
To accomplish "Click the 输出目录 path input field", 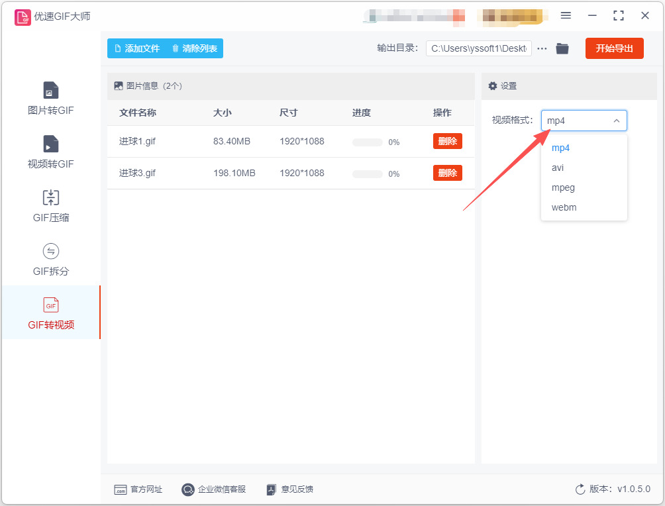I will coord(479,48).
